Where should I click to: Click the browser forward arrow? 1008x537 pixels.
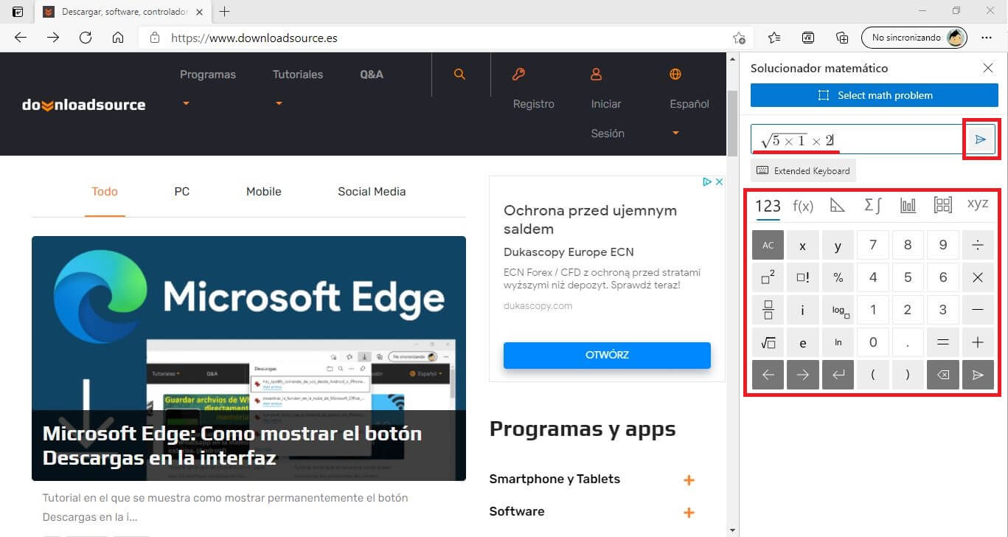[53, 38]
